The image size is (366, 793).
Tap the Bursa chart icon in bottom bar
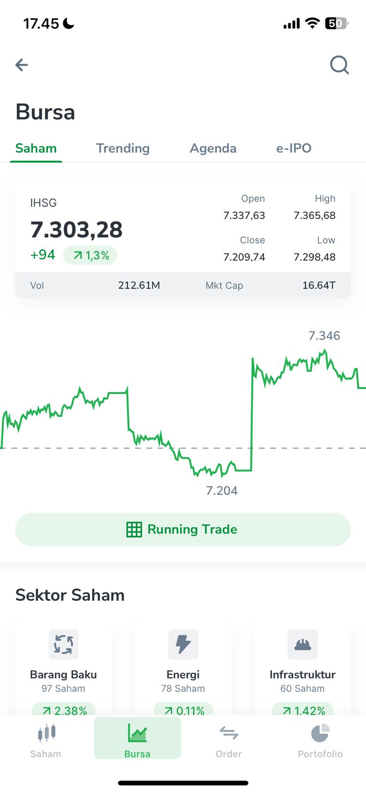[137, 733]
